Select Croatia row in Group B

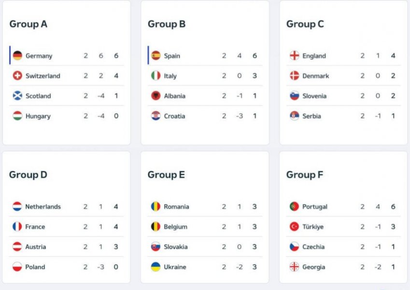pos(205,116)
